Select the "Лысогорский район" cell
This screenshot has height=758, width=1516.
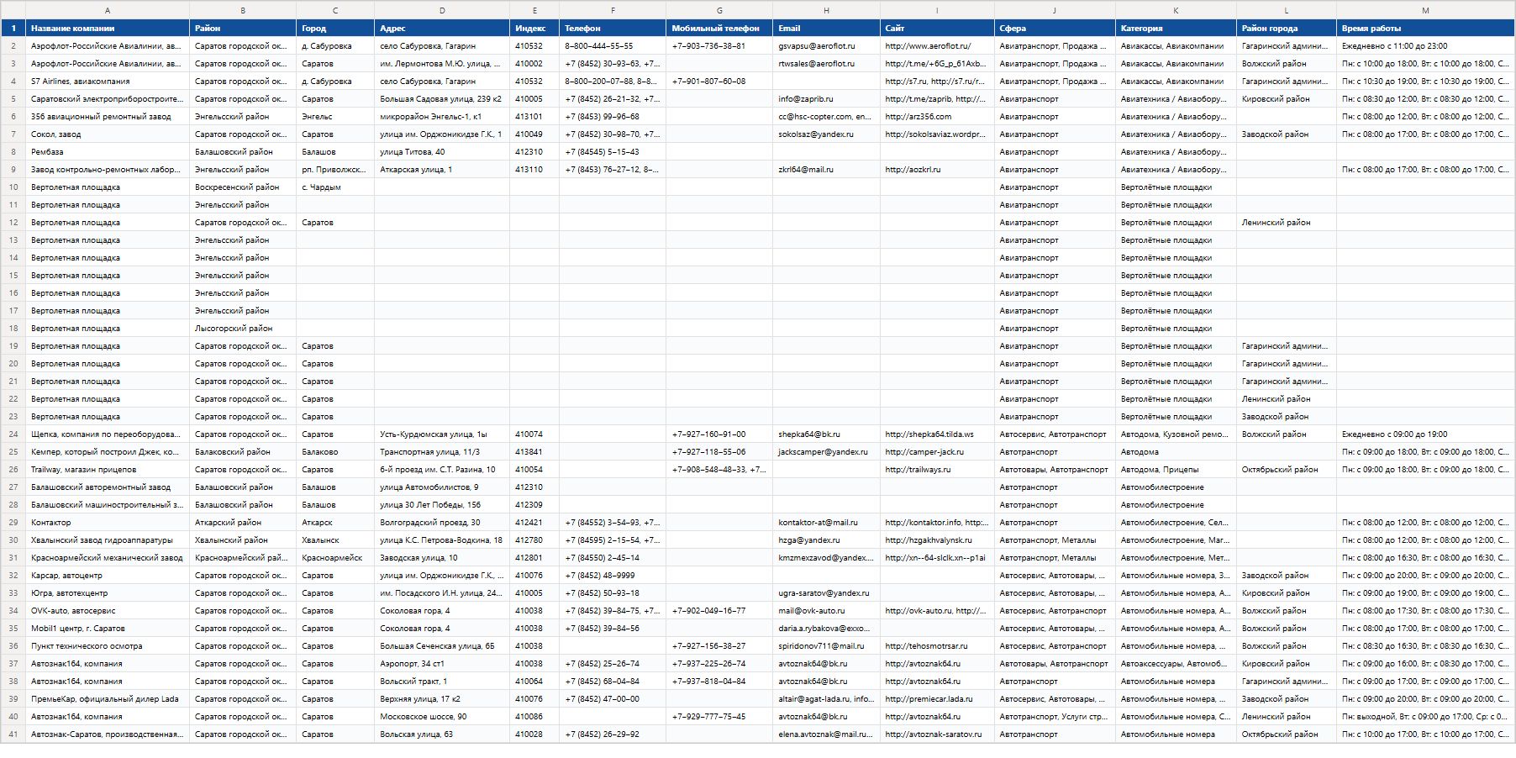pos(243,329)
